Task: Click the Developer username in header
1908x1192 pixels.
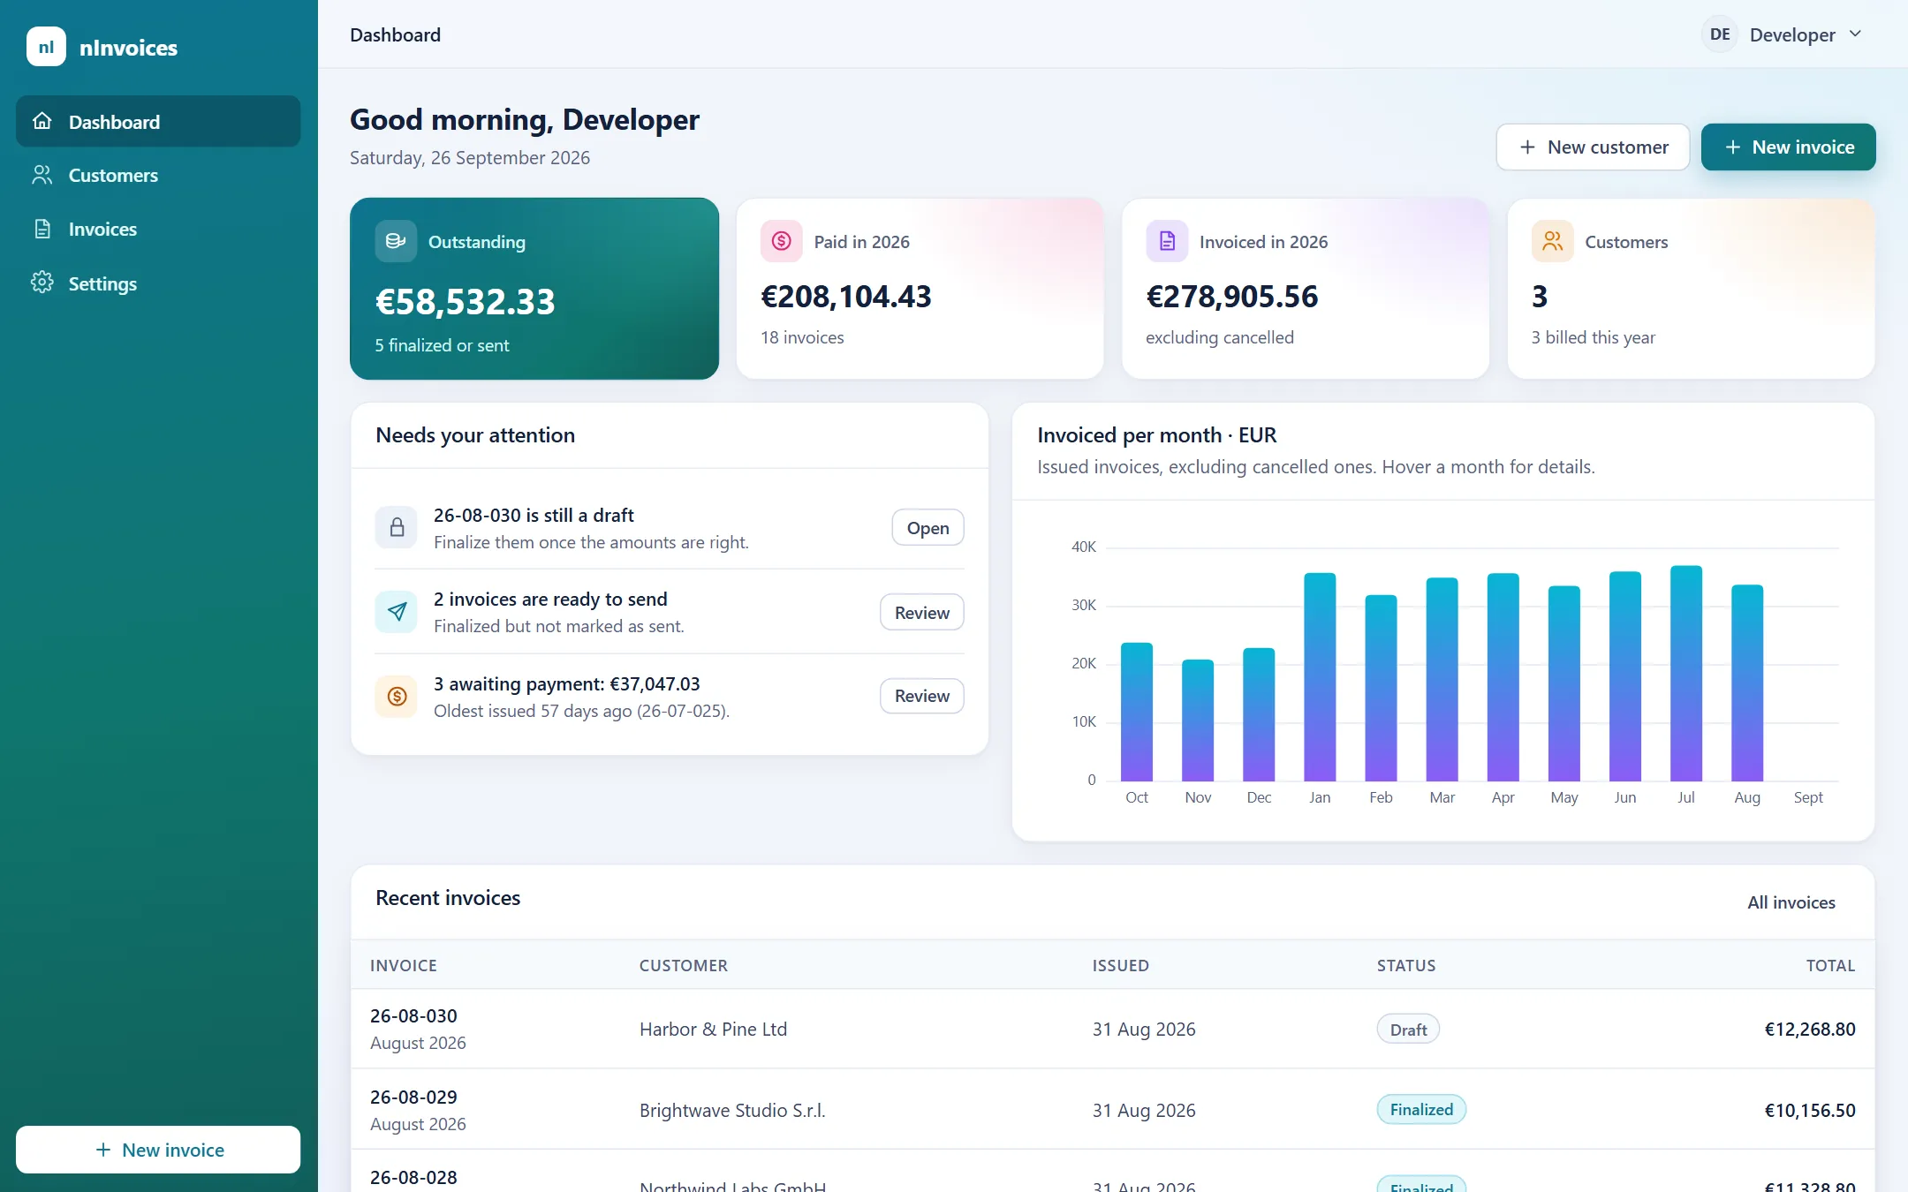Action: (x=1792, y=34)
